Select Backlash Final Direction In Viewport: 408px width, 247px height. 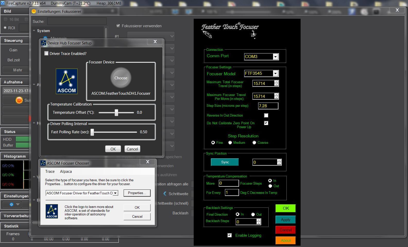(x=237, y=214)
